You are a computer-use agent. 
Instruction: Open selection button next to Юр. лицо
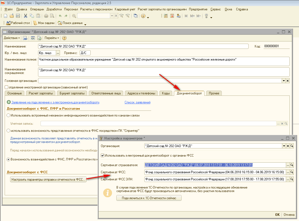58,53
